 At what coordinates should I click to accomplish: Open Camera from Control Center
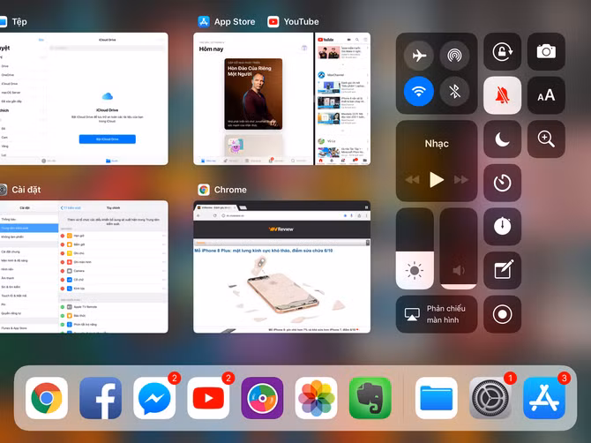pyautogui.click(x=546, y=51)
